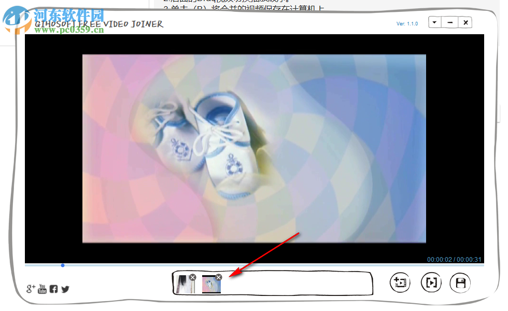Image resolution: width=508 pixels, height=311 pixels.
Task: Remove the first video clip
Action: click(192, 277)
